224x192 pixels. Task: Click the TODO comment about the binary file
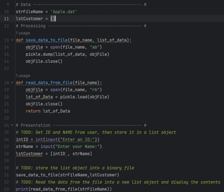click(75, 168)
